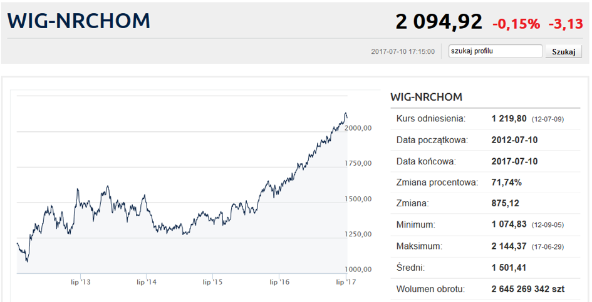This screenshot has width=592, height=302.
Task: Click the 'Zmiana procentowa:' label
Action: point(437,183)
